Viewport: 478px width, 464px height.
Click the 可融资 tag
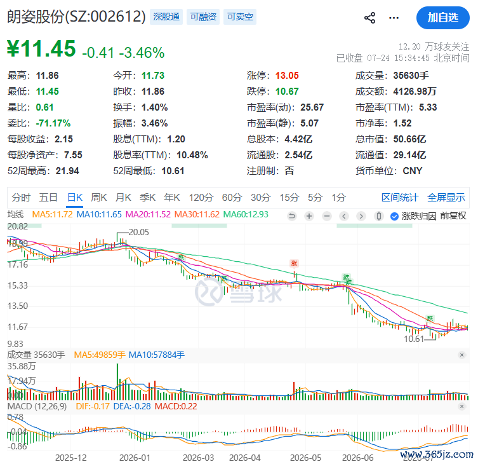(x=203, y=17)
